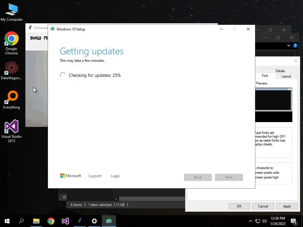303x227 pixels.
Task: Switch to the Layout tab
Action: click(286, 76)
